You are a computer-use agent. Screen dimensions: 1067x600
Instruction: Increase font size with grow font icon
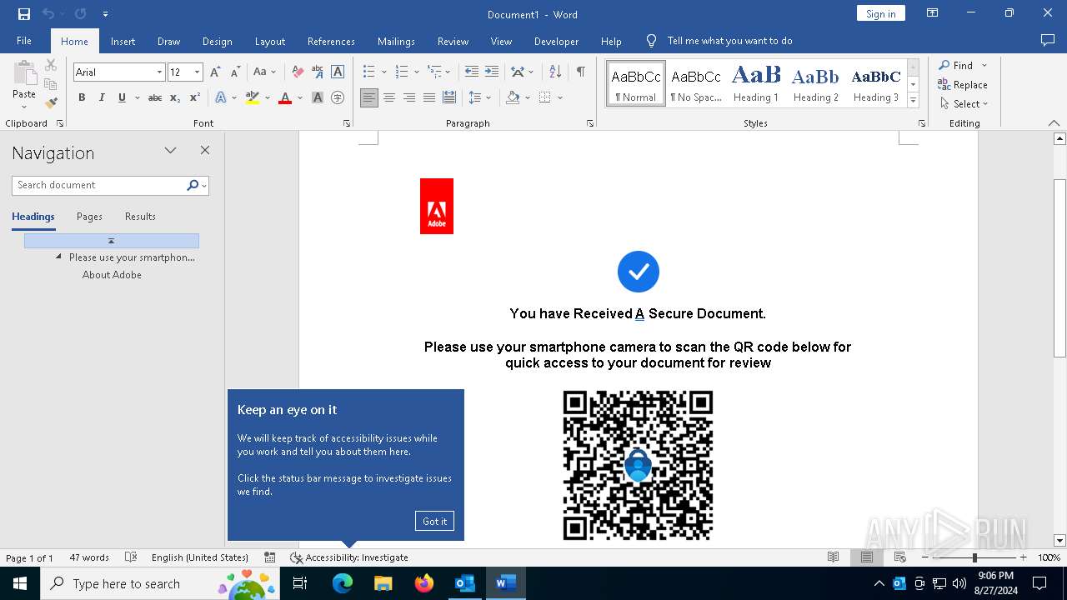point(216,72)
